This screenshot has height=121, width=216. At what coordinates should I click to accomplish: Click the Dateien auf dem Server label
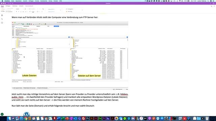point(89,76)
